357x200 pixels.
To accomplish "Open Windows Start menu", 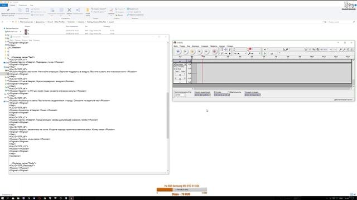I will point(3,198).
